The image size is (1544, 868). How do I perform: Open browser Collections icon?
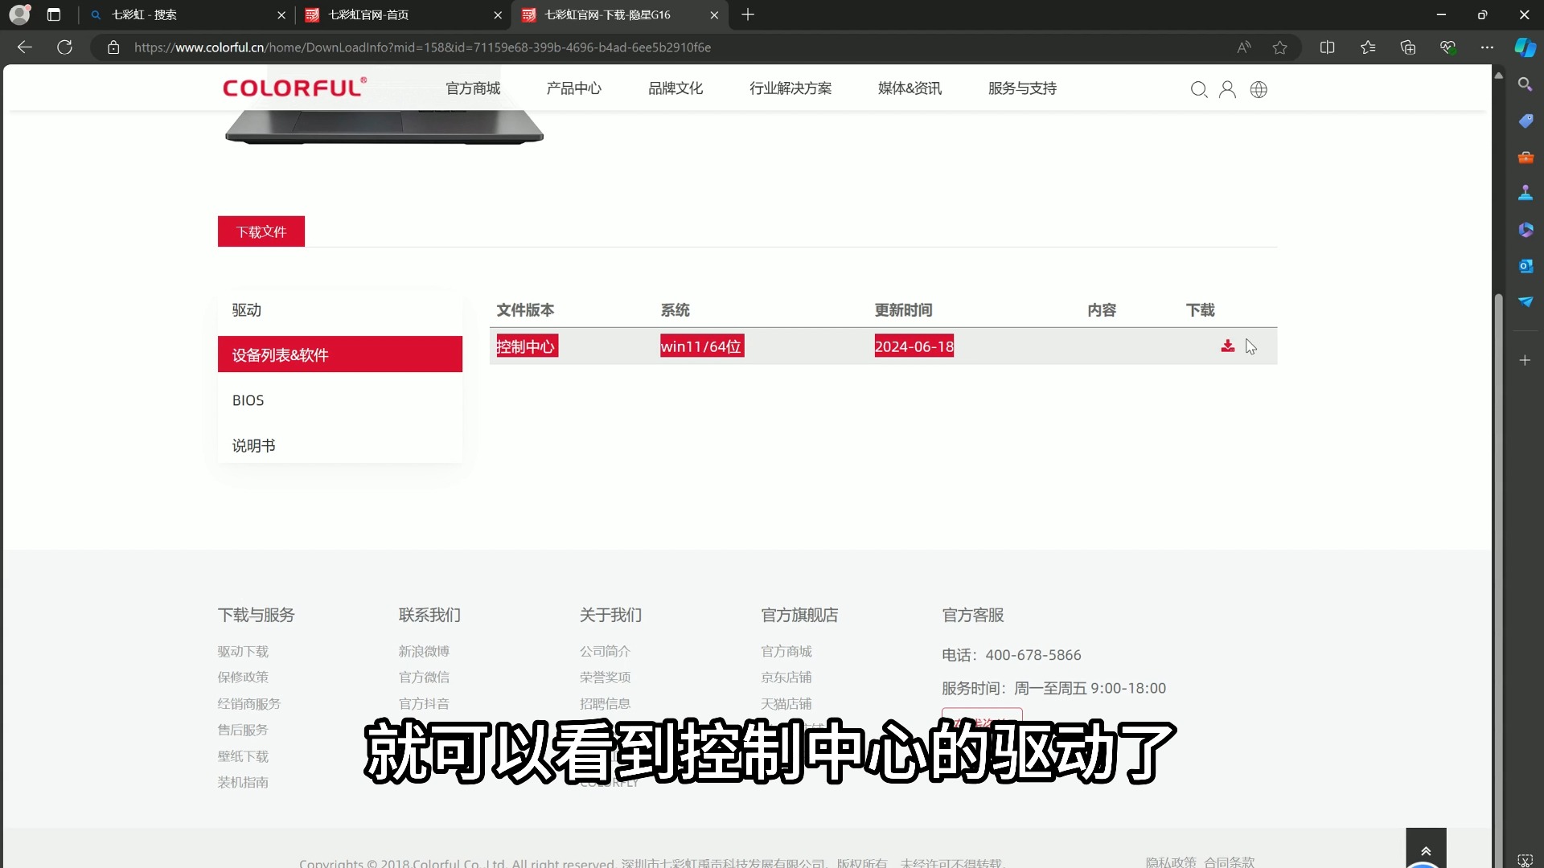(1408, 47)
